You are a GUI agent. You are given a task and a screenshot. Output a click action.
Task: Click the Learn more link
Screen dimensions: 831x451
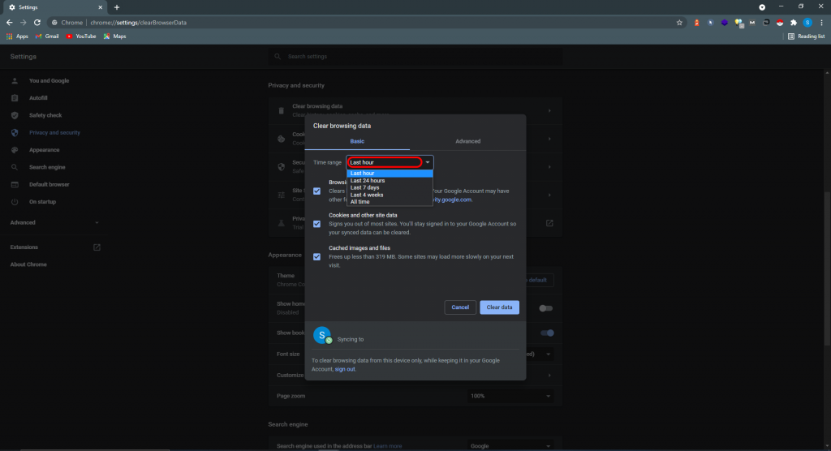[387, 446]
